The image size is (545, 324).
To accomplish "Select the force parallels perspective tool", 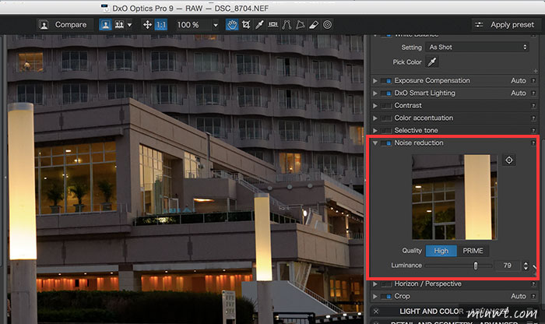I will [287, 25].
